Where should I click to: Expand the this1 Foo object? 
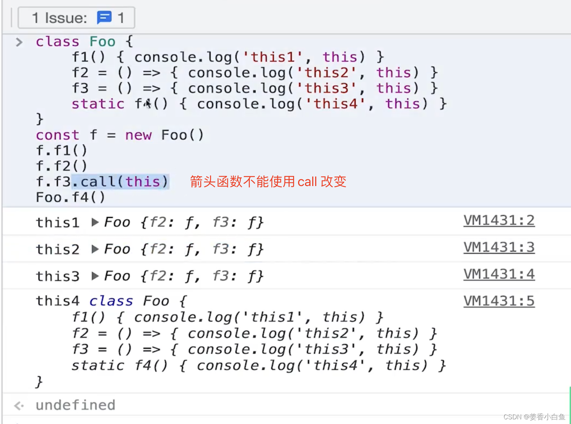[x=95, y=222]
